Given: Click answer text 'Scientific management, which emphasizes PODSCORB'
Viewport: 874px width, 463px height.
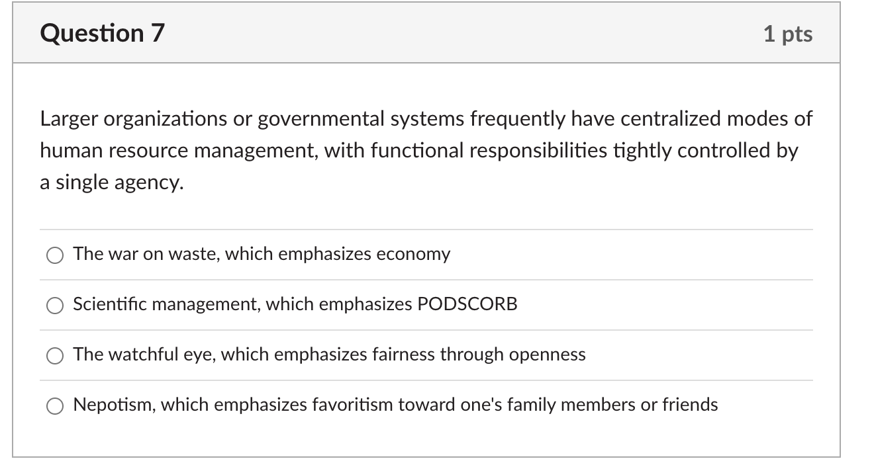Looking at the screenshot, I should point(295,304).
